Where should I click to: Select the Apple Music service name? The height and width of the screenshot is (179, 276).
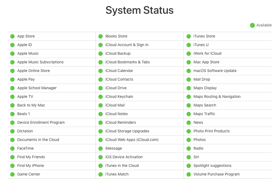coord(28,53)
